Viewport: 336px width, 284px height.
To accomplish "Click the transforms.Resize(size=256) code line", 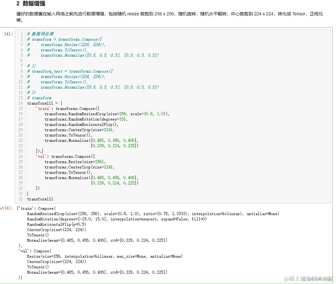I will pos(75,162).
